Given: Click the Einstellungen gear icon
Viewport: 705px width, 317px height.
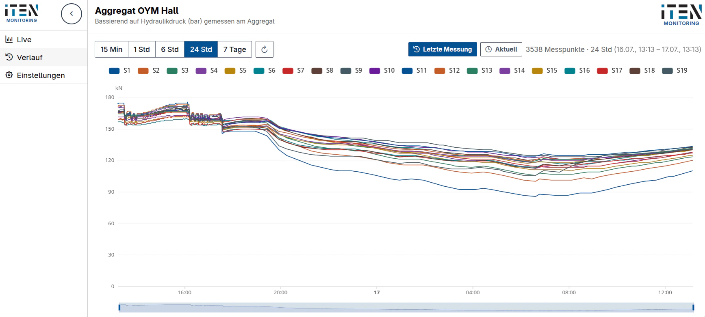Looking at the screenshot, I should point(9,75).
